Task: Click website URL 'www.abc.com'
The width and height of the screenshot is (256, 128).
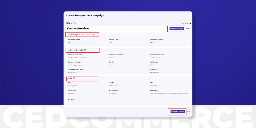Action: 113,93
